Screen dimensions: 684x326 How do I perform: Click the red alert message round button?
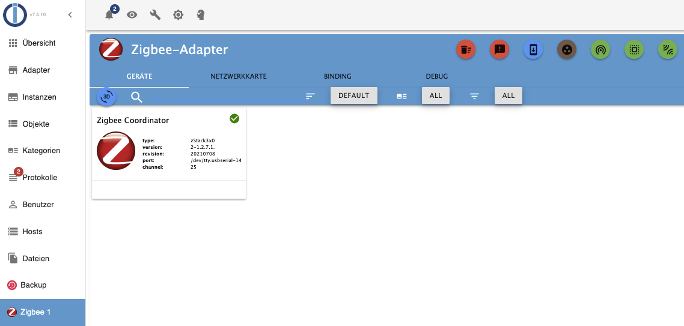pyautogui.click(x=499, y=50)
